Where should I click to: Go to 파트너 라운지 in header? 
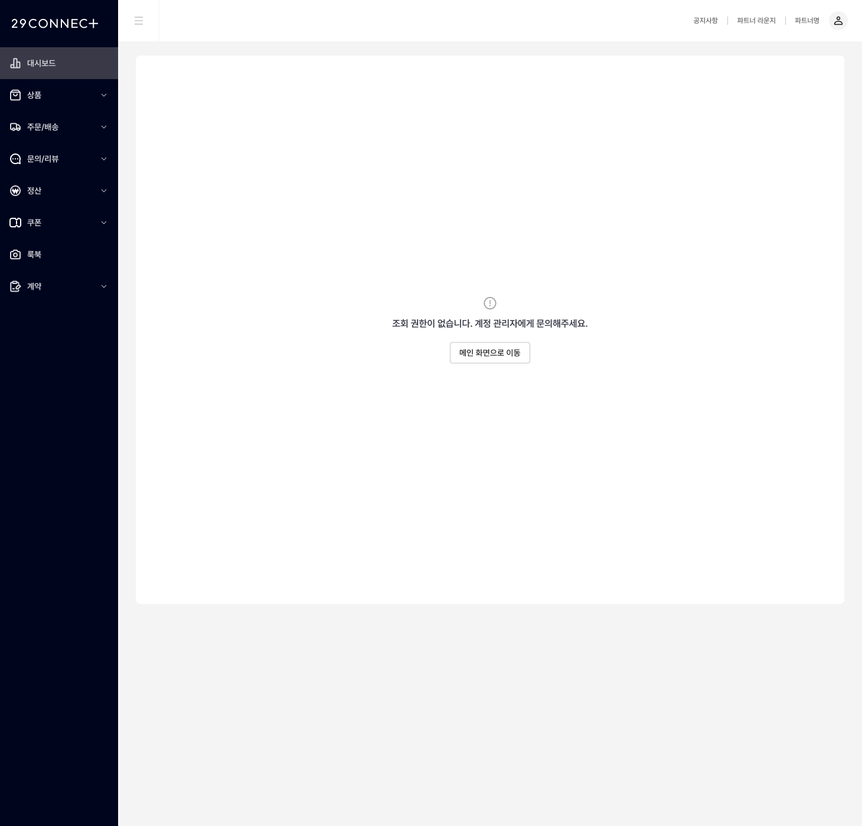[x=756, y=21]
